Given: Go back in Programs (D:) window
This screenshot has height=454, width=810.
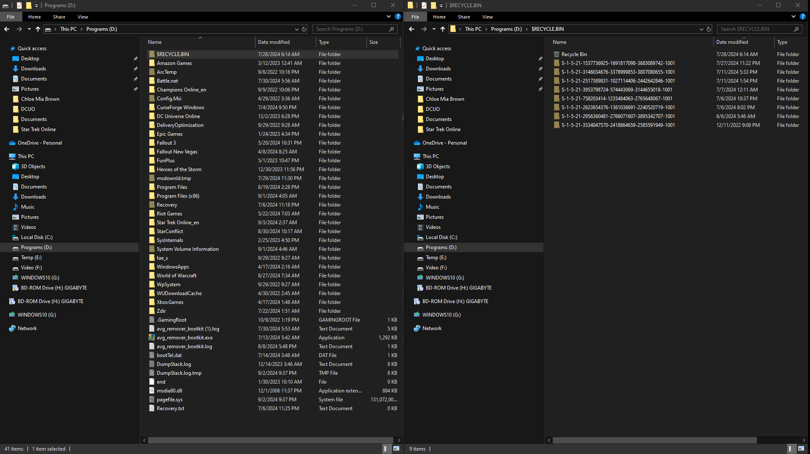Looking at the screenshot, I should tap(7, 29).
